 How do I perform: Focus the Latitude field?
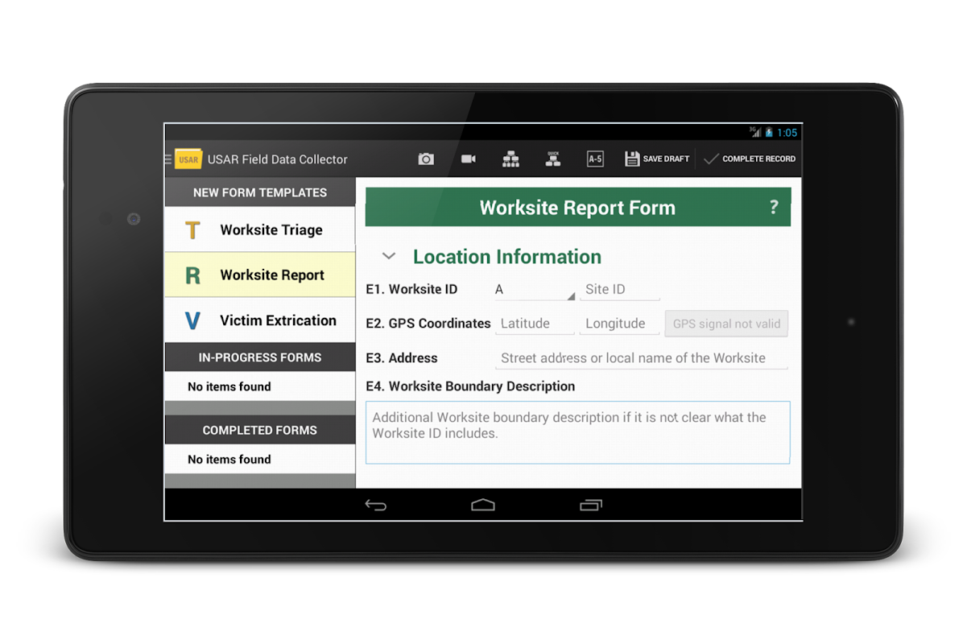pyautogui.click(x=535, y=324)
